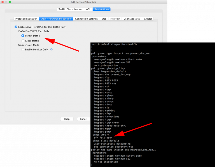215x167 pixels.
Task: Select the Close traffic radio button
Action: (x=23, y=41)
